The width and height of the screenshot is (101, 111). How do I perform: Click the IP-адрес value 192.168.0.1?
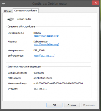(x=40, y=89)
